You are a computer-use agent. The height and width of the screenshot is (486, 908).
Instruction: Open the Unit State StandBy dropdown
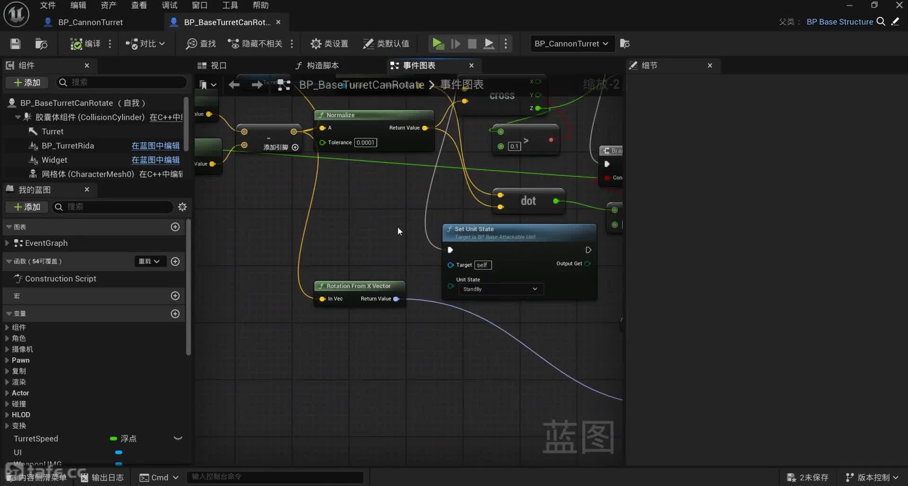coord(500,289)
